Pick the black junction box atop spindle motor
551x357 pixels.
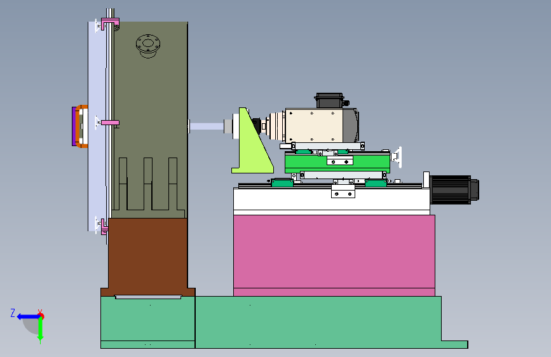330,100
